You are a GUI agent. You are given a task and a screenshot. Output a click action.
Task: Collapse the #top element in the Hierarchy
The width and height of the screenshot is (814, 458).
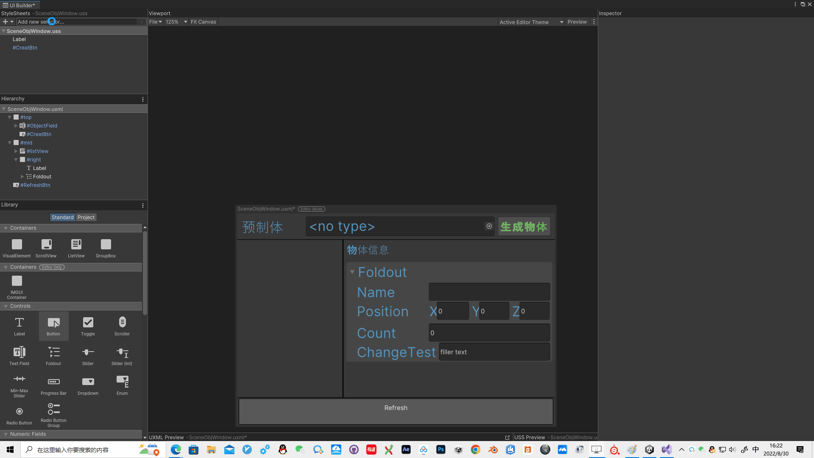pyautogui.click(x=9, y=117)
